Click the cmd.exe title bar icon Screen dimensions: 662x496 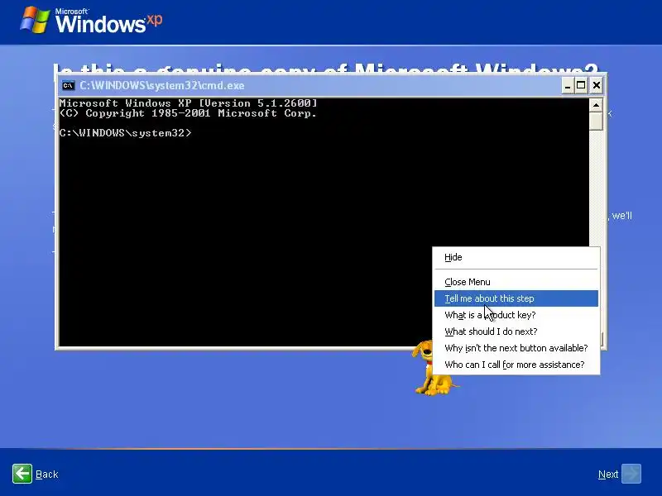[x=68, y=86]
